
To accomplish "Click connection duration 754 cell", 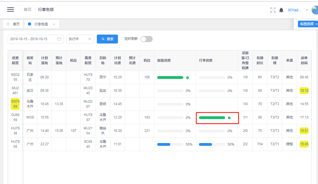I will pos(260,144).
